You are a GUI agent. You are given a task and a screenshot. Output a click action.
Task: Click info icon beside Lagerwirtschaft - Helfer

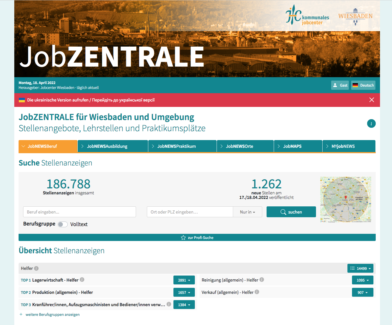pos(82,280)
